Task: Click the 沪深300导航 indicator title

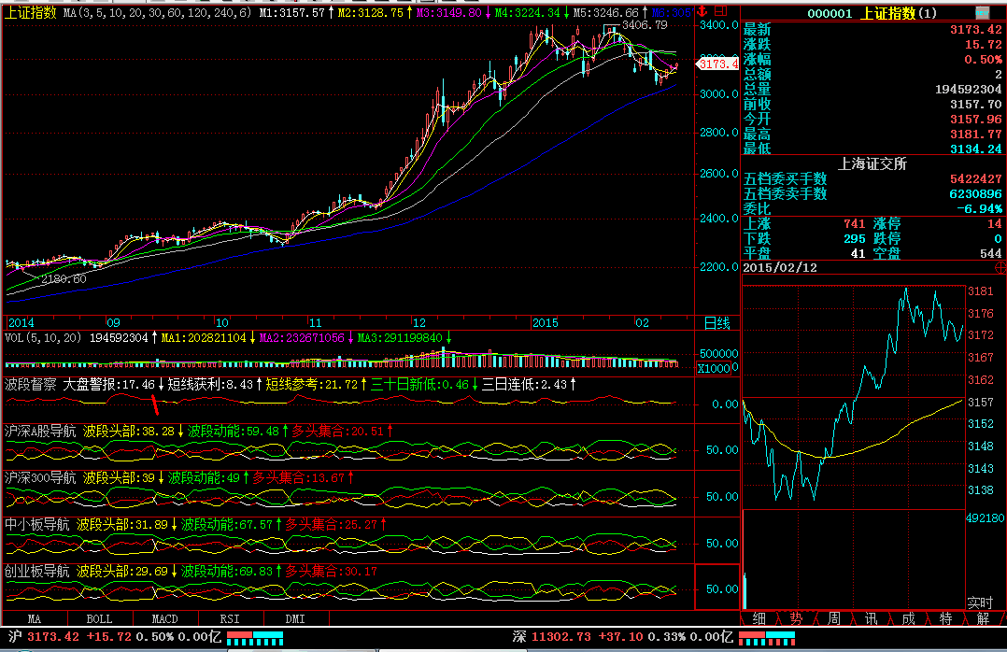Action: point(40,478)
